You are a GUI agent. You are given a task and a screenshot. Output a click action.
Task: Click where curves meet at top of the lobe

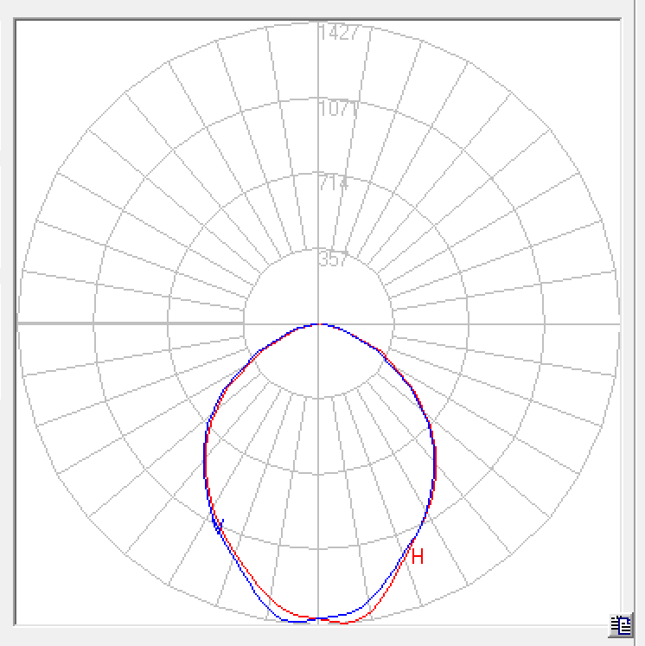pyautogui.click(x=320, y=324)
